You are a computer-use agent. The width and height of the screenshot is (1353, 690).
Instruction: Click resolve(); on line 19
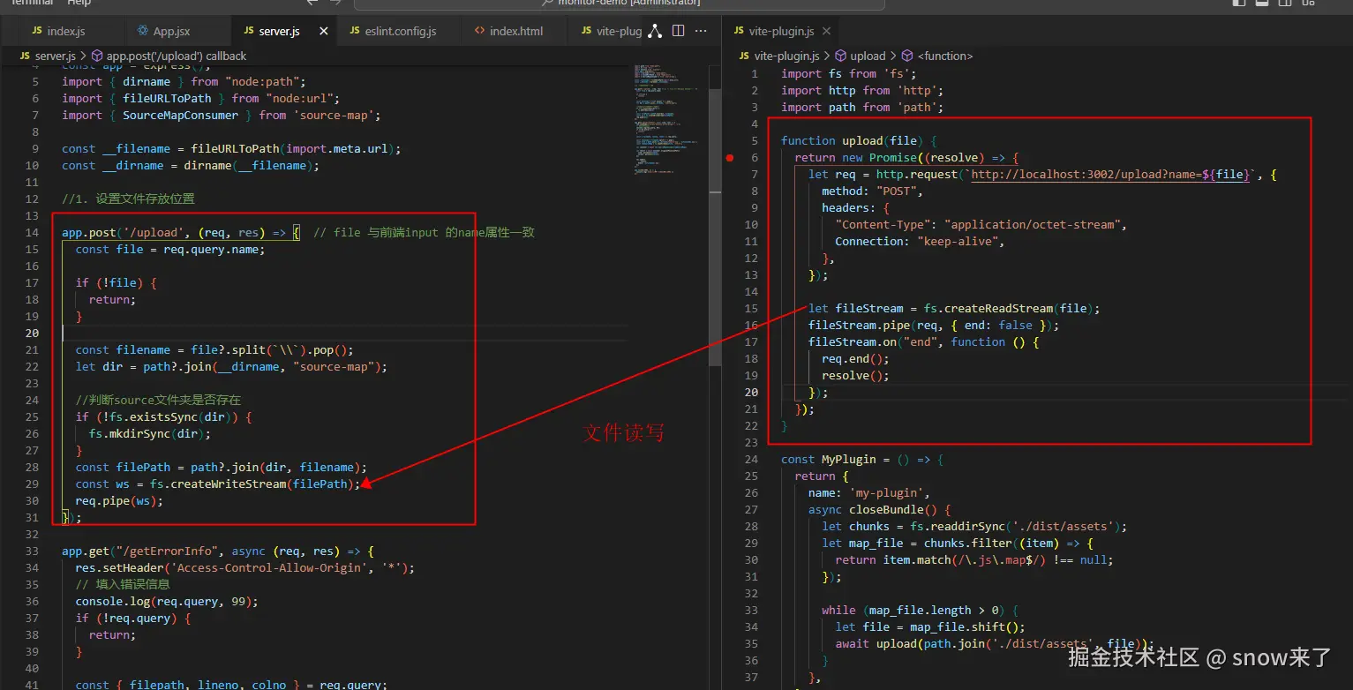[855, 376]
